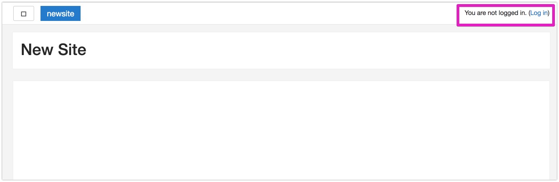This screenshot has width=559, height=182.
Task: Toggle the navigation drawer square icon
Action: tap(24, 14)
